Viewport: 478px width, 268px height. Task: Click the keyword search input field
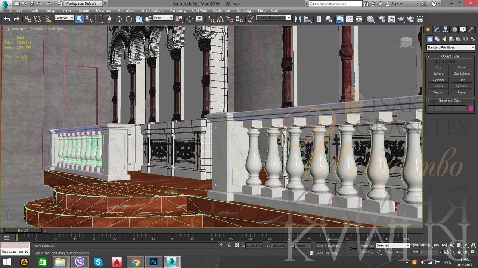(335, 4)
